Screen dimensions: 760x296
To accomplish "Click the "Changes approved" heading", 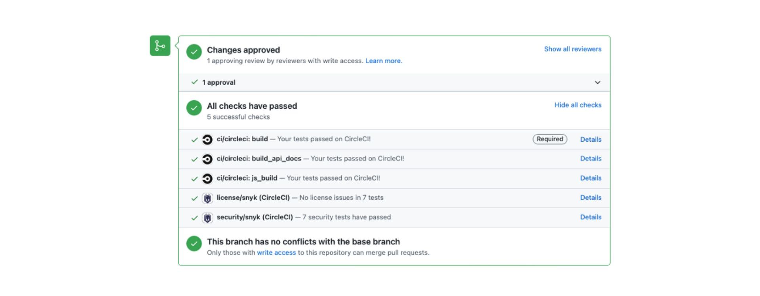I will 243,50.
